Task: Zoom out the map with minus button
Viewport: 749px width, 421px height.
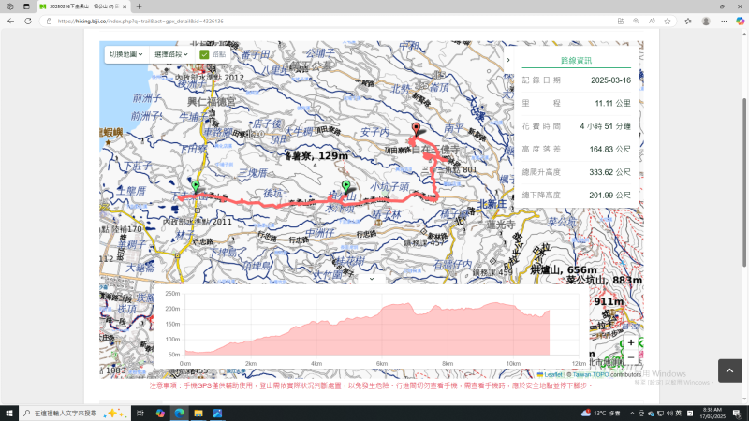Action: coord(631,357)
